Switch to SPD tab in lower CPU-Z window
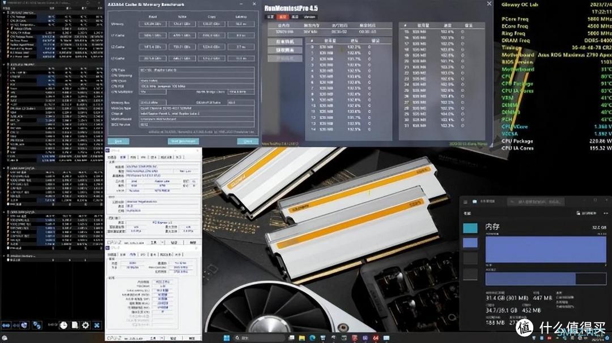612x343 pixels. click(143, 254)
